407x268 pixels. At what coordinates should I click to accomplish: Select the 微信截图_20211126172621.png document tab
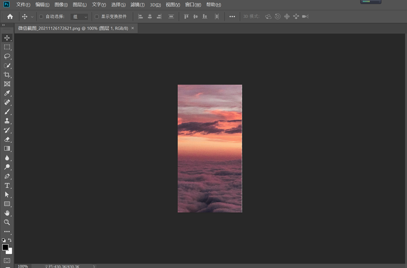(x=73, y=28)
